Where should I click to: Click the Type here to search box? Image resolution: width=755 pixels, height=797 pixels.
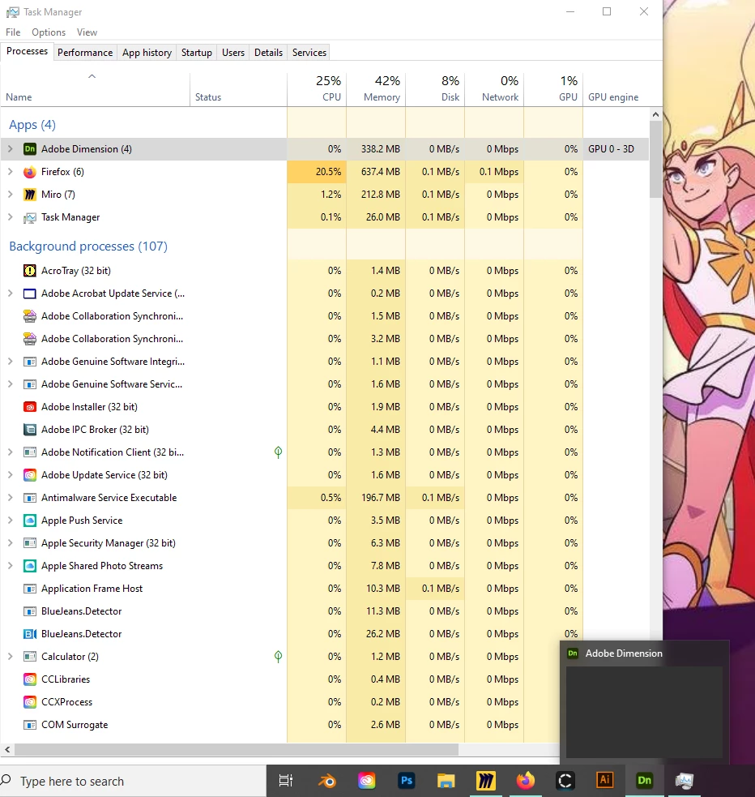[133, 781]
